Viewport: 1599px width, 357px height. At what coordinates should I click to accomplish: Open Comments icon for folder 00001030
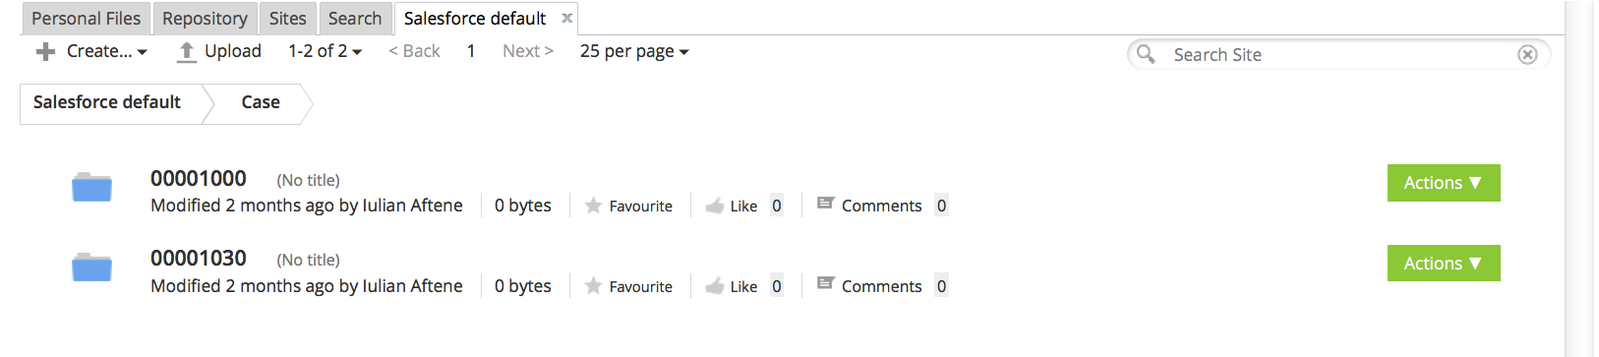click(826, 284)
